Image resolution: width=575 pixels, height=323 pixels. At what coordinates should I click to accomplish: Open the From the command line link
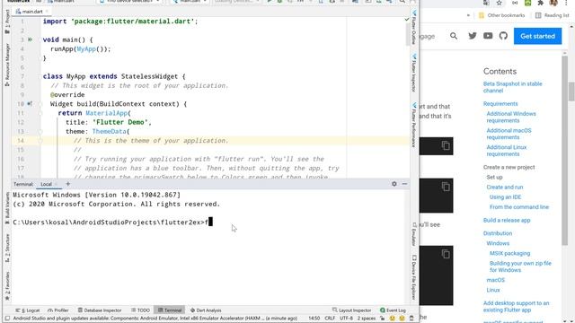pyautogui.click(x=519, y=207)
